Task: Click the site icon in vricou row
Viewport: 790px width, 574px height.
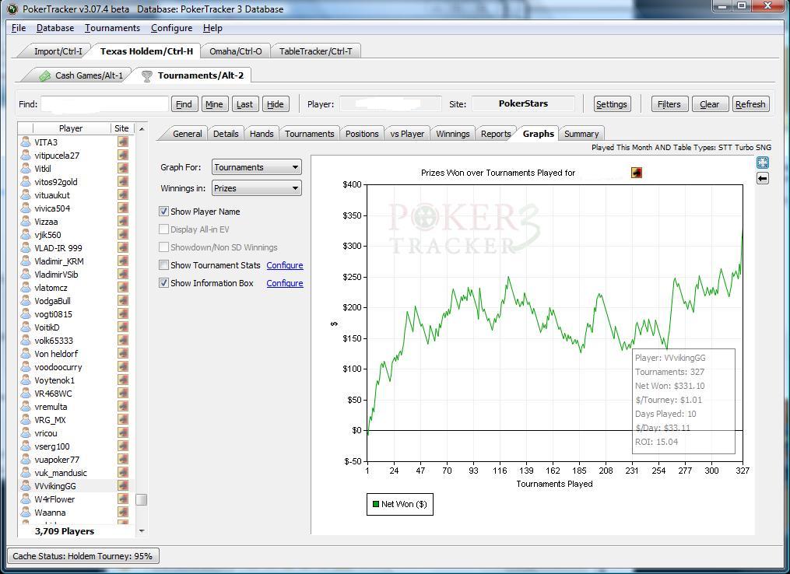Action: tap(122, 433)
